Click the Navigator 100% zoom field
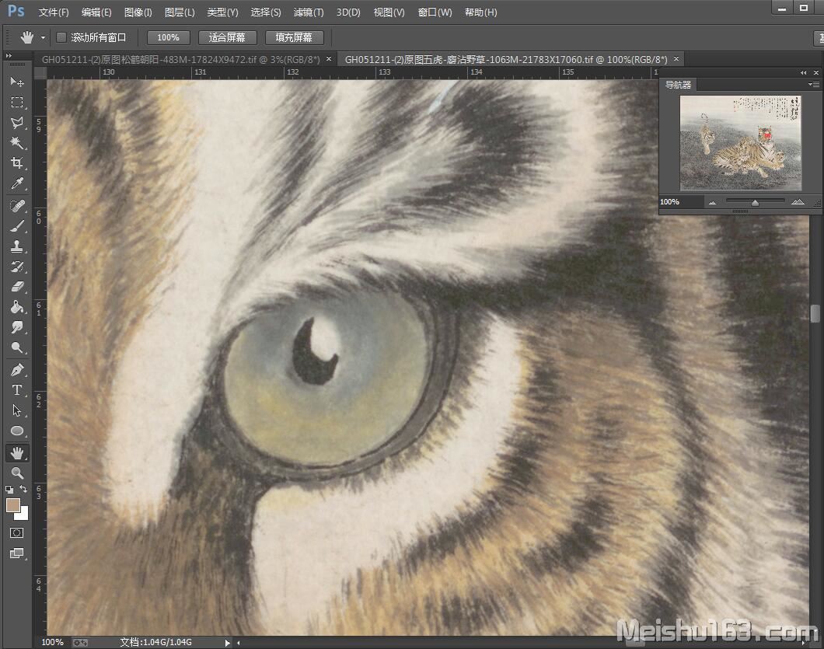This screenshot has width=824, height=649. click(681, 202)
